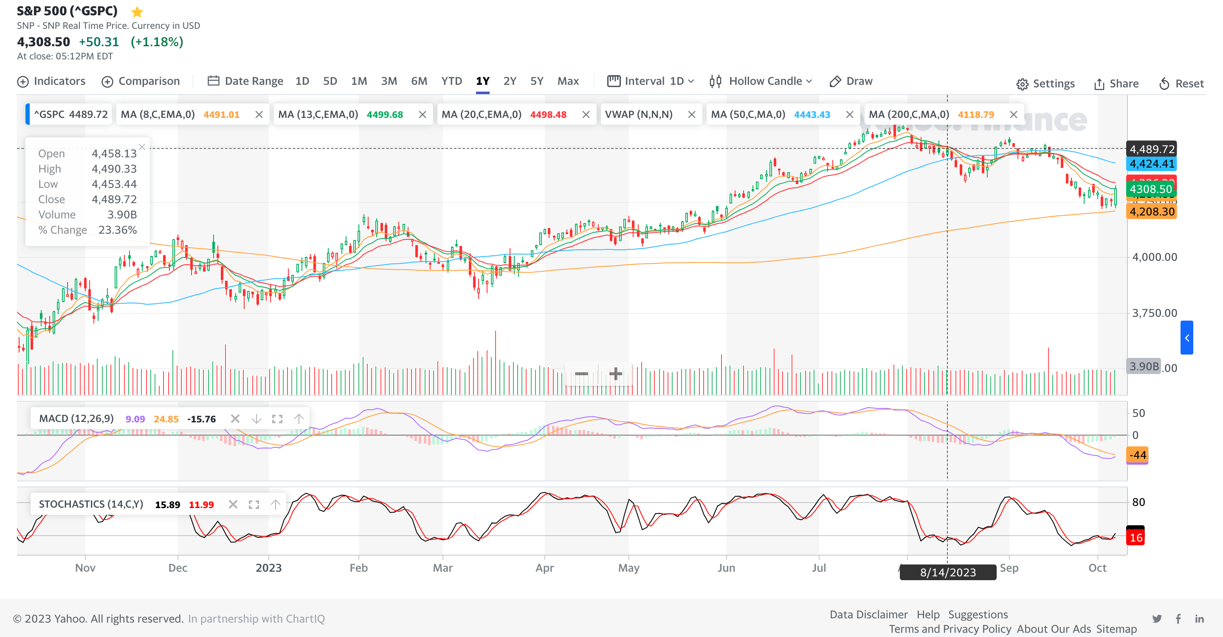Remove the MA 8 EMA indicator

tap(259, 115)
